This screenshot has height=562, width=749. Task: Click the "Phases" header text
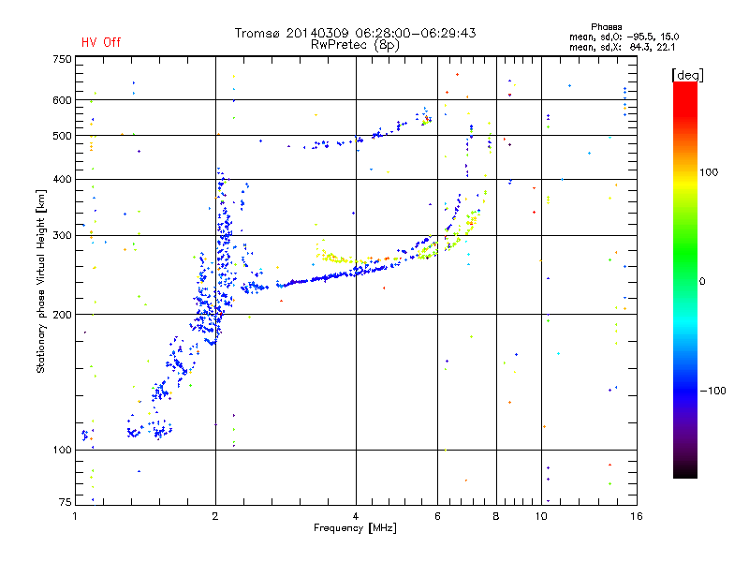click(606, 27)
